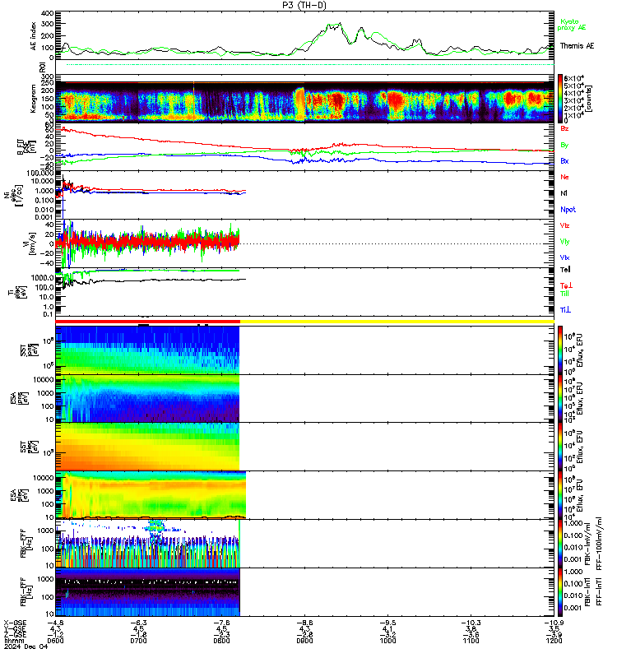Click the '[counts]' color bar unit label
The width and height of the screenshot is (617, 658).
(589, 99)
